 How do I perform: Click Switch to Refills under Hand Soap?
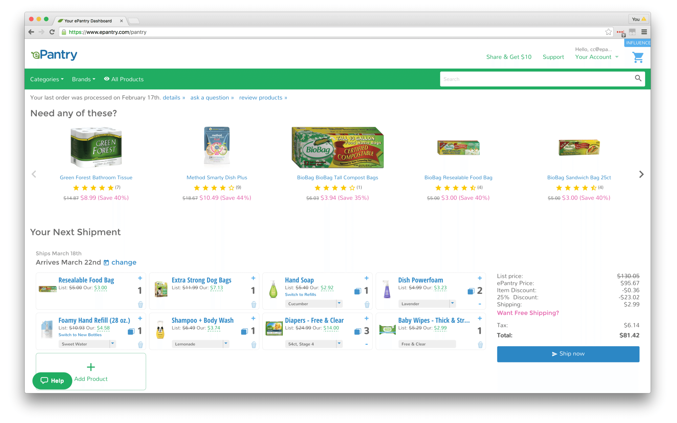click(300, 295)
